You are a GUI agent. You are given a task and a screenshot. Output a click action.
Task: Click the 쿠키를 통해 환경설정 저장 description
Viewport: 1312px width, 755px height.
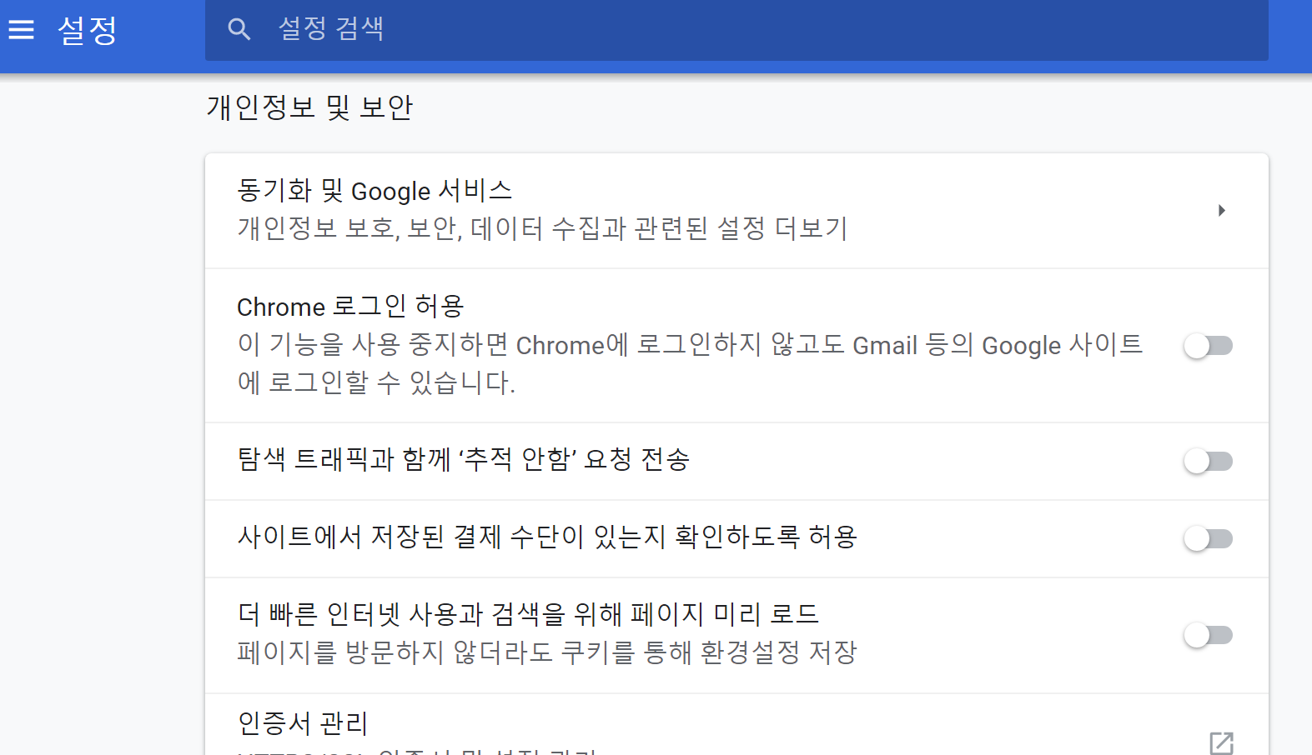(x=547, y=652)
